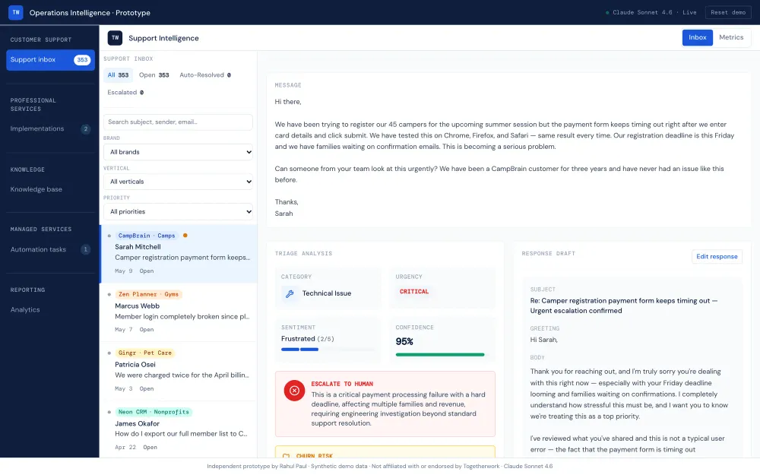
Task: Select the Escalated filter tab
Action: (125, 93)
